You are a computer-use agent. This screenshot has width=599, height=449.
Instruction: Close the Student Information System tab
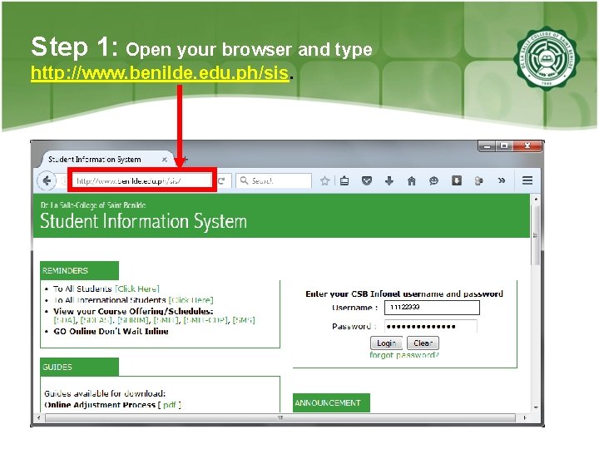point(164,159)
